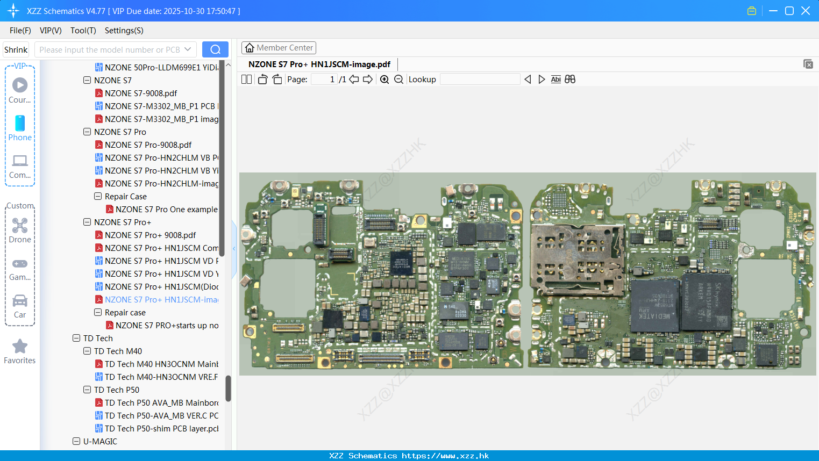The height and width of the screenshot is (461, 819).
Task: Select the highlighted NZONE S7 Pro+ HN1JSCM-image file
Action: 157,300
